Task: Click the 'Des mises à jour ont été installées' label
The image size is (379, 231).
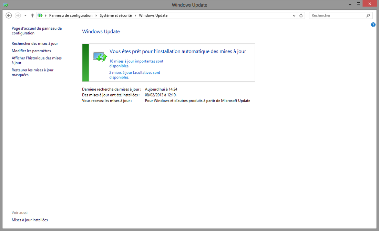Action: 111,95
